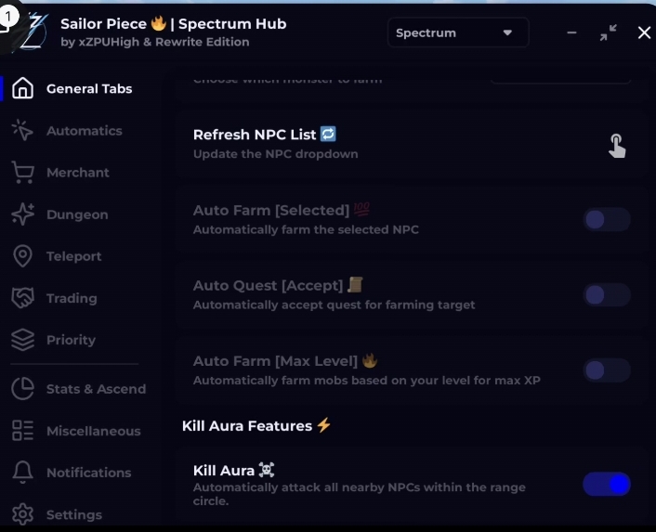Click the Automatics sidebar sparkle icon

tap(22, 131)
